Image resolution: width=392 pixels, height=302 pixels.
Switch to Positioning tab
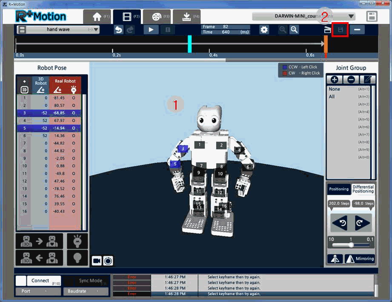[339, 189]
